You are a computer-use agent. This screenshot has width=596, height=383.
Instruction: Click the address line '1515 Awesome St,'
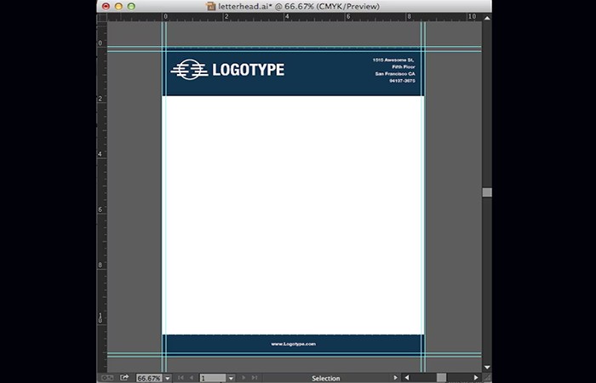(393, 60)
